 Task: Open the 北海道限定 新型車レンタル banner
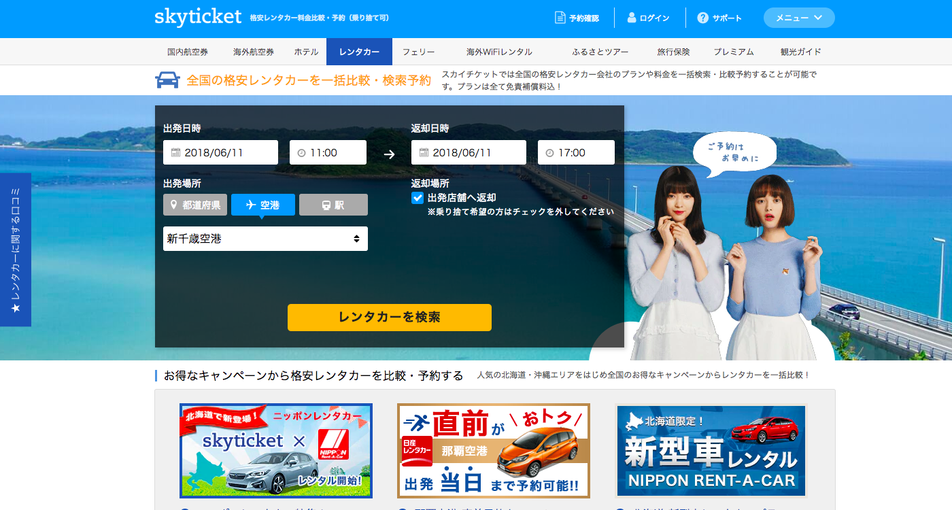pyautogui.click(x=711, y=451)
